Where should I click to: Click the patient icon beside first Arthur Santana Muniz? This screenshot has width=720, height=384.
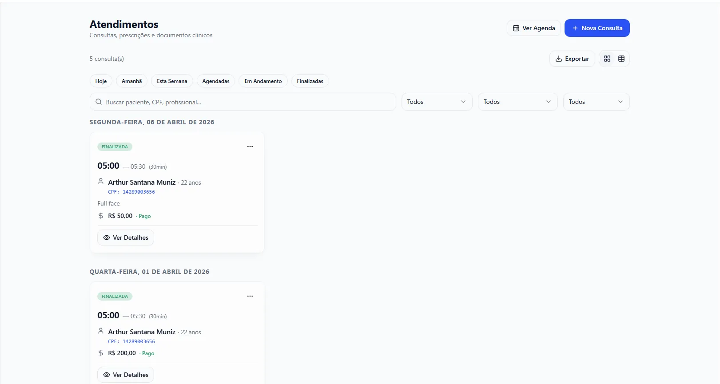tap(101, 182)
